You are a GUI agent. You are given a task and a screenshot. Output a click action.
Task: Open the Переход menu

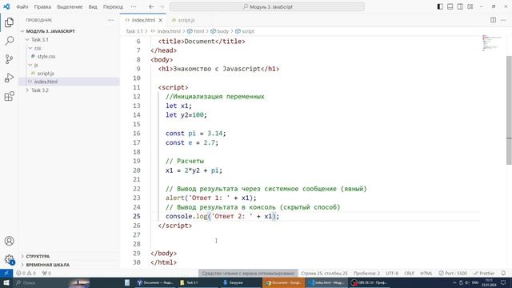(x=113, y=6)
